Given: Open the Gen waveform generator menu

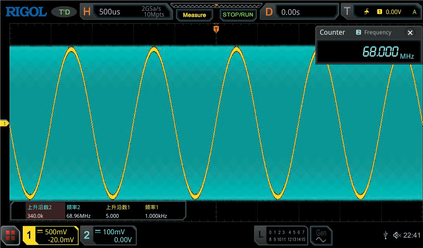Looking at the screenshot, I should pyautogui.click(x=321, y=236).
